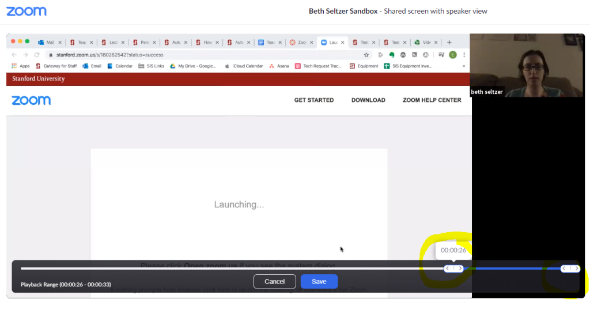
Task: Expand the SIS Links bookmark folder
Action: (152, 66)
